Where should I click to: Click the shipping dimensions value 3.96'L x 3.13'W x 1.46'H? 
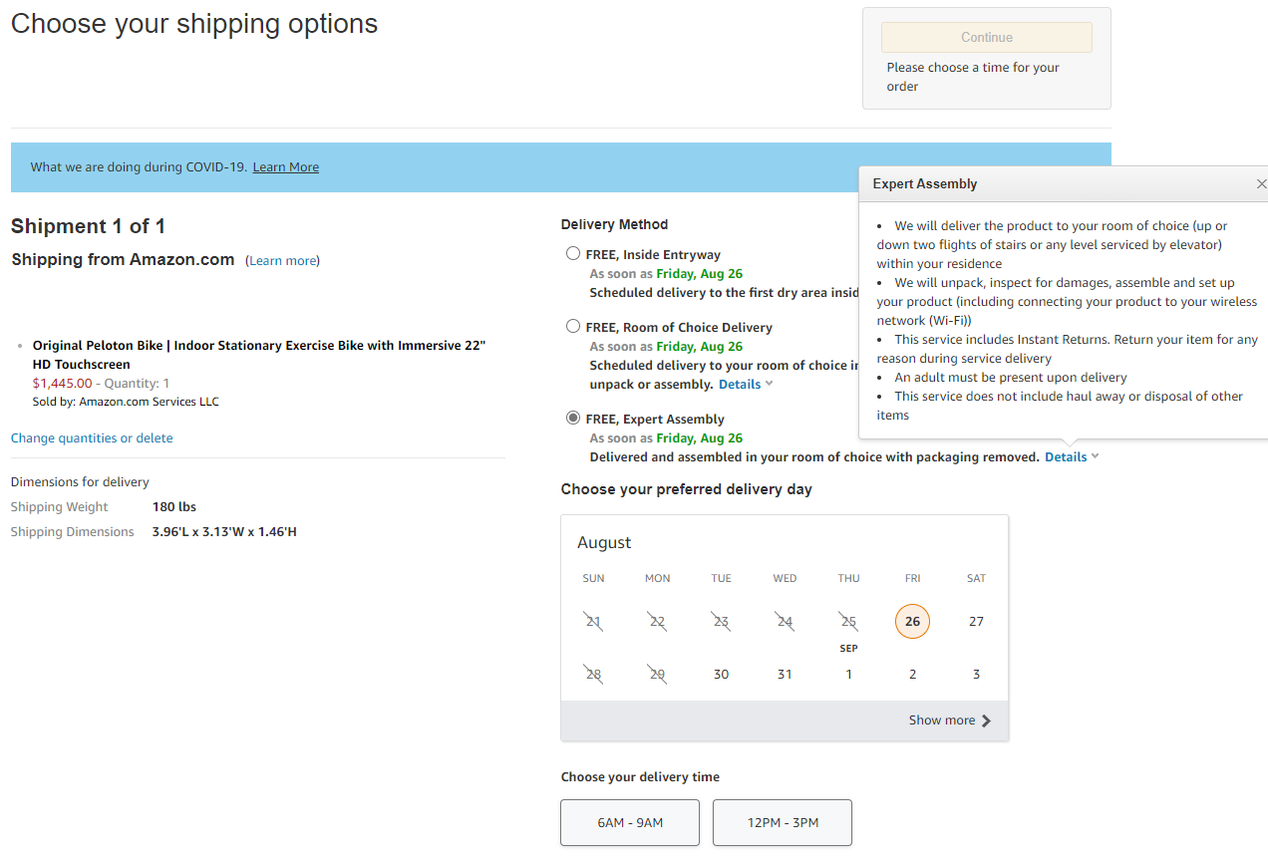(x=224, y=532)
